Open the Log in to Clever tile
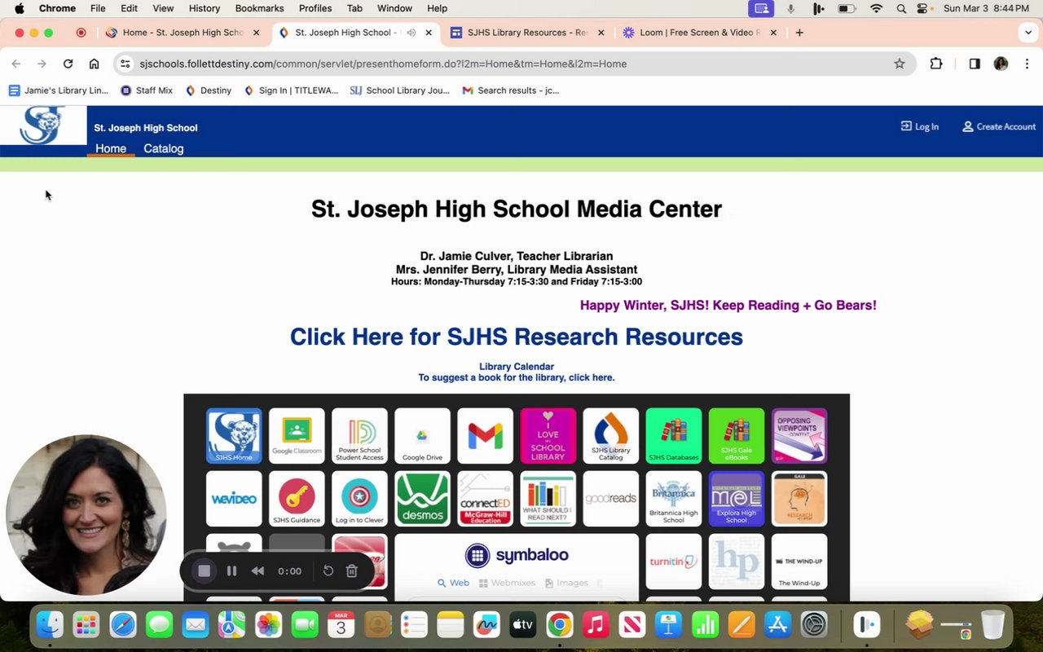 pyautogui.click(x=359, y=499)
